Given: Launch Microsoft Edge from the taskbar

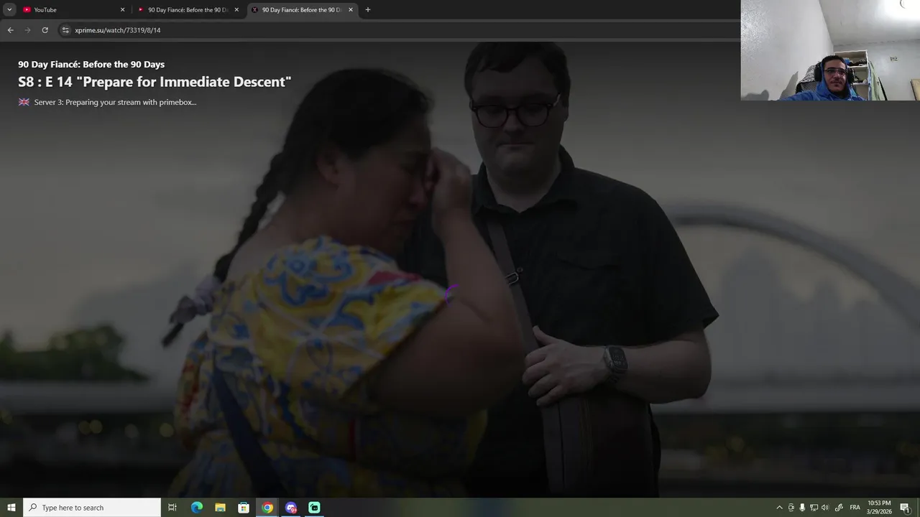Looking at the screenshot, I should 197,508.
